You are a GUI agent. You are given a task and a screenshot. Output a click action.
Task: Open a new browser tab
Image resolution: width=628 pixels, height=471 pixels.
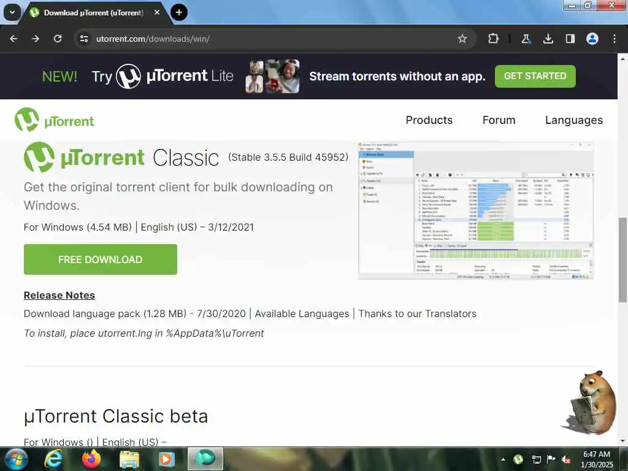[x=179, y=12]
